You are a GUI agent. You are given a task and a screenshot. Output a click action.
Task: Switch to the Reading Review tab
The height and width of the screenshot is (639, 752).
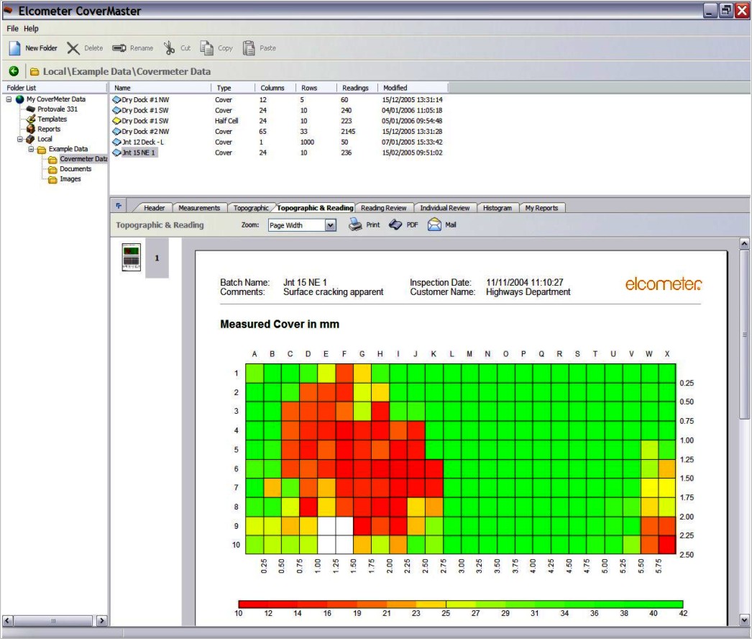pos(383,208)
